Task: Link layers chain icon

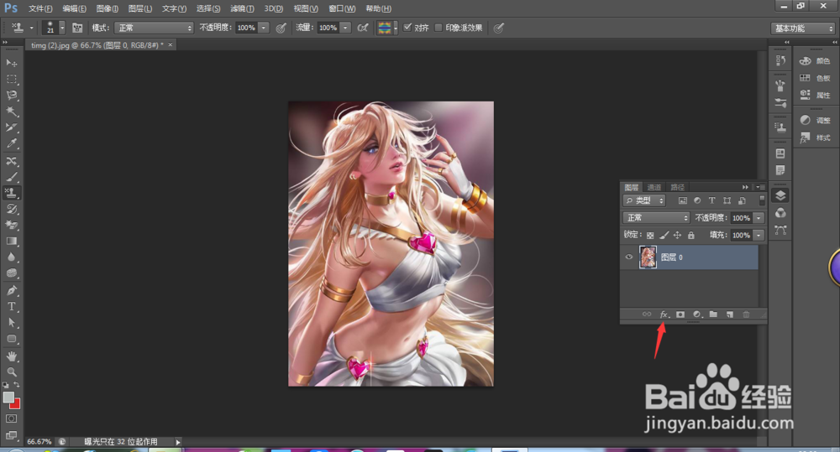Action: click(x=647, y=314)
